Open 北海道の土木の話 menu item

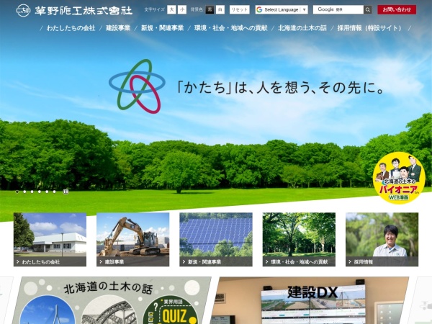(x=302, y=28)
